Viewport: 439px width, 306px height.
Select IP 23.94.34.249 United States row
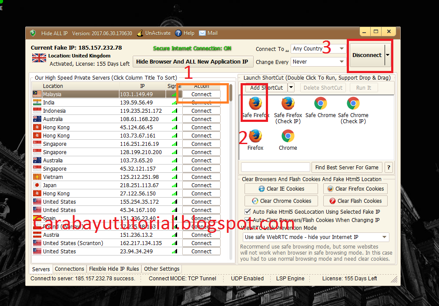point(127,251)
